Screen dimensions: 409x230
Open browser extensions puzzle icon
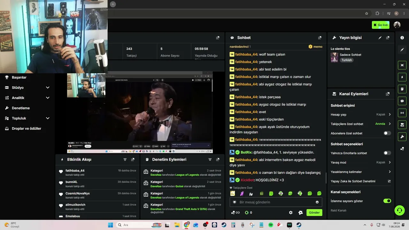377,13
